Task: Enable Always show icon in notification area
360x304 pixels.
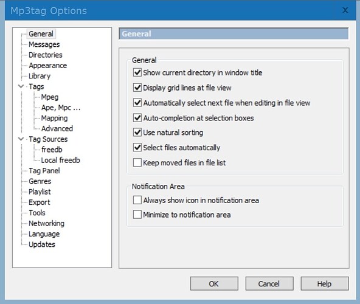Action: pyautogui.click(x=137, y=200)
